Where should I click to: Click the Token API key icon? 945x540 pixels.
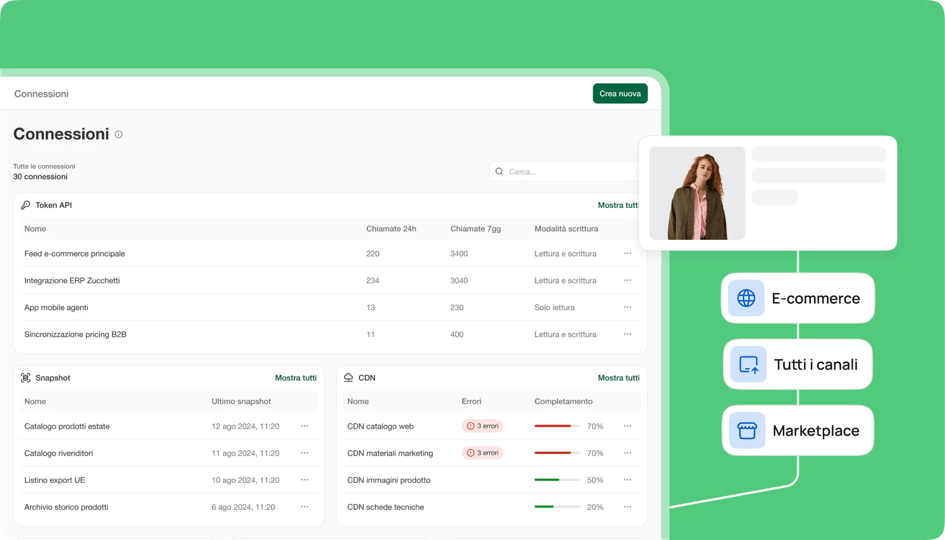(x=26, y=205)
